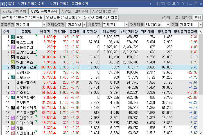
Task: Click the 신 badge next to 티에스아이
Action: pyautogui.click(x=13, y=123)
